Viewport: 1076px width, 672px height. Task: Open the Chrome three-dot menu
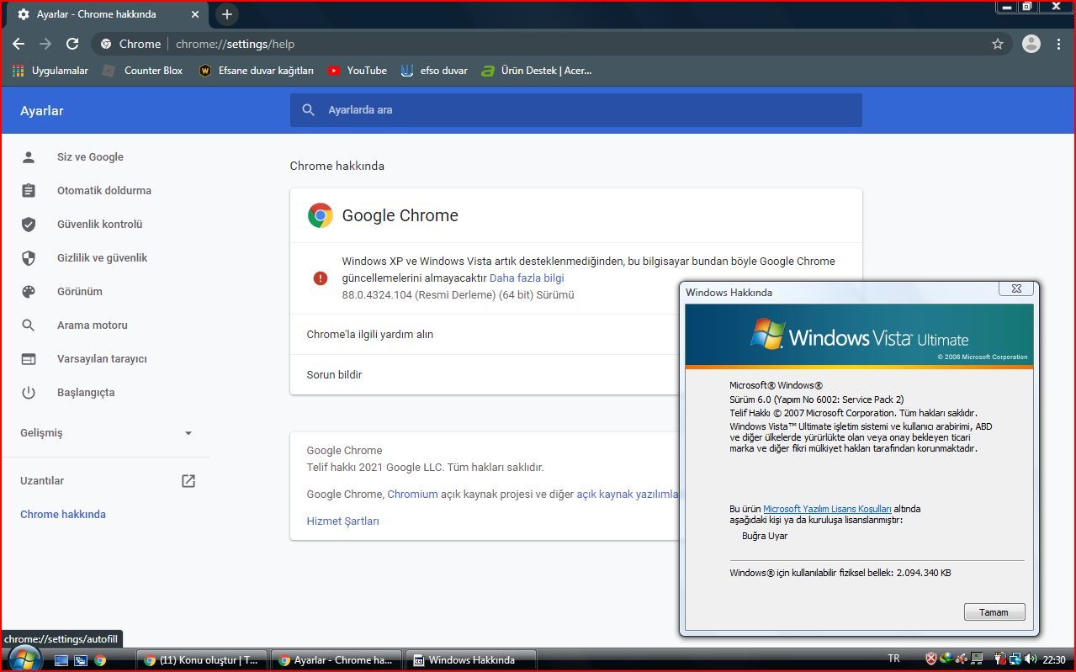[x=1059, y=44]
